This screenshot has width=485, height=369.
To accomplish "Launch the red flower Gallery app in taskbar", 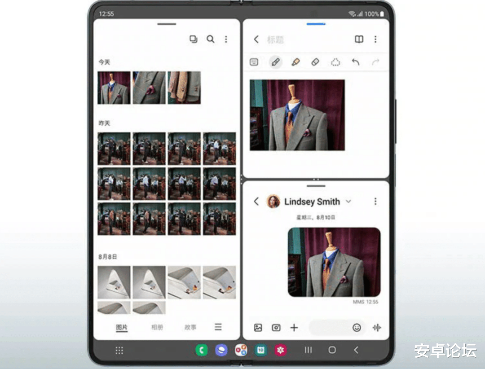I will [x=281, y=350].
